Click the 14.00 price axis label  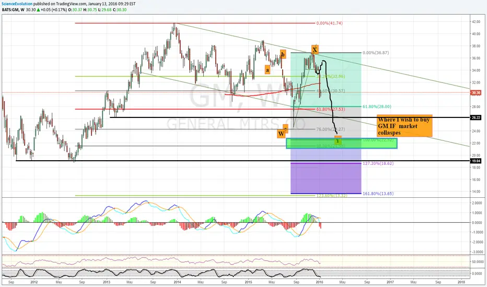point(476,192)
